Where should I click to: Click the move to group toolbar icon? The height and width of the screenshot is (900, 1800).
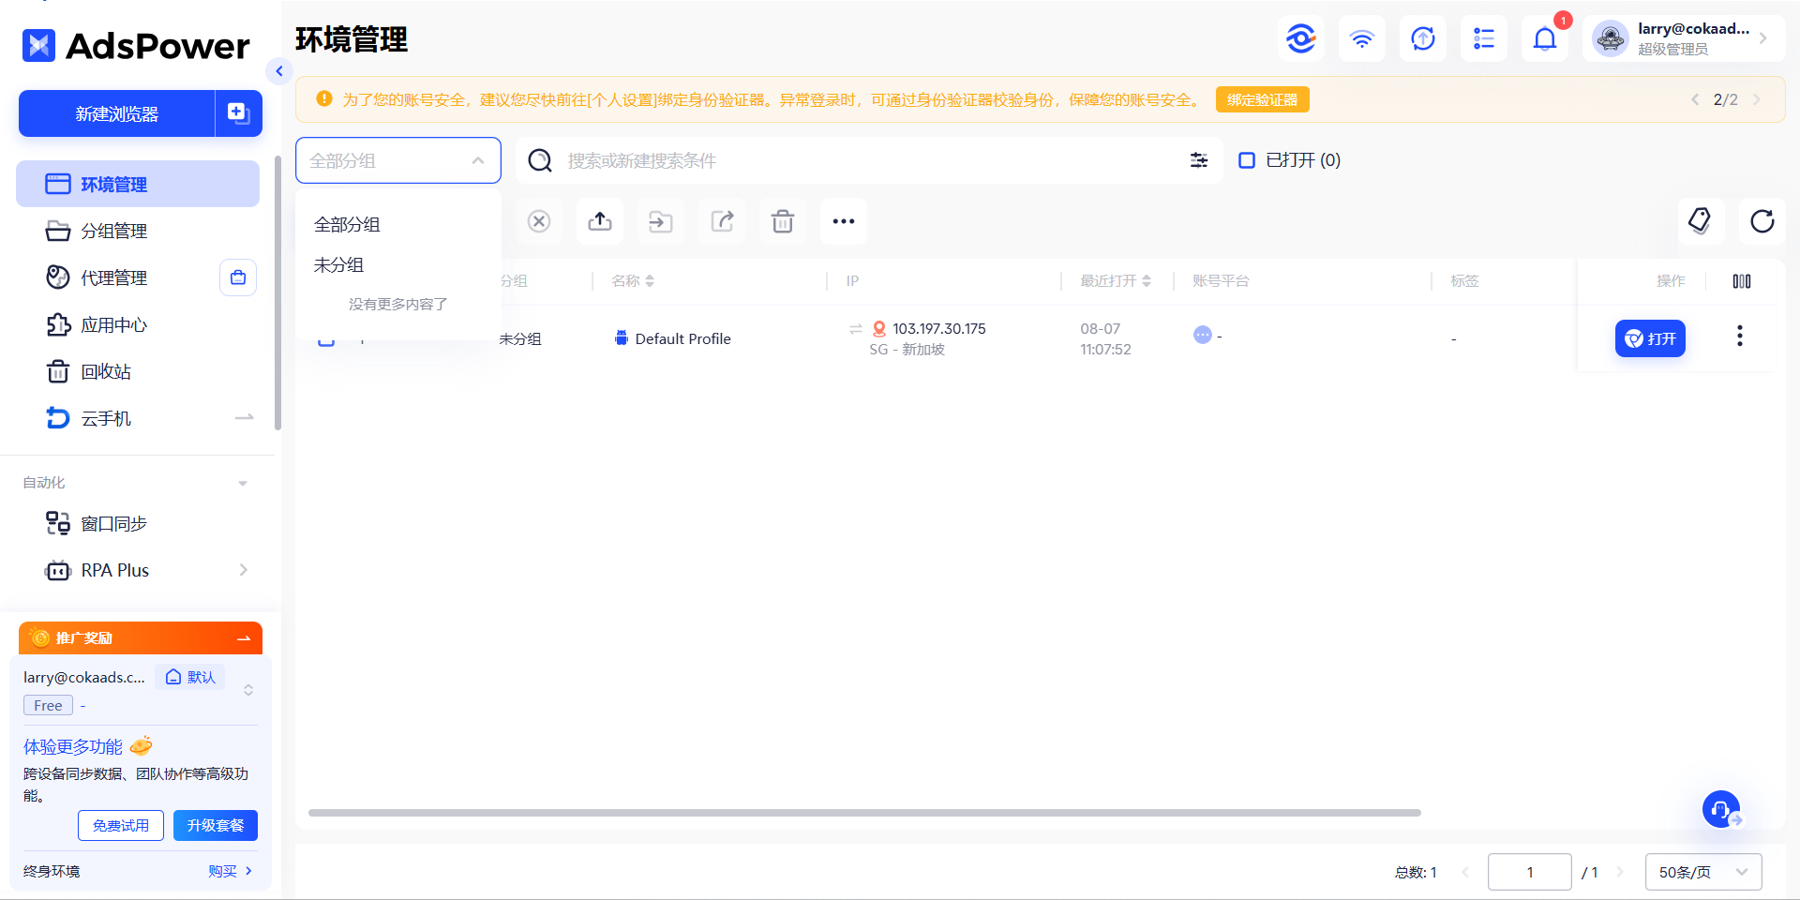[661, 221]
